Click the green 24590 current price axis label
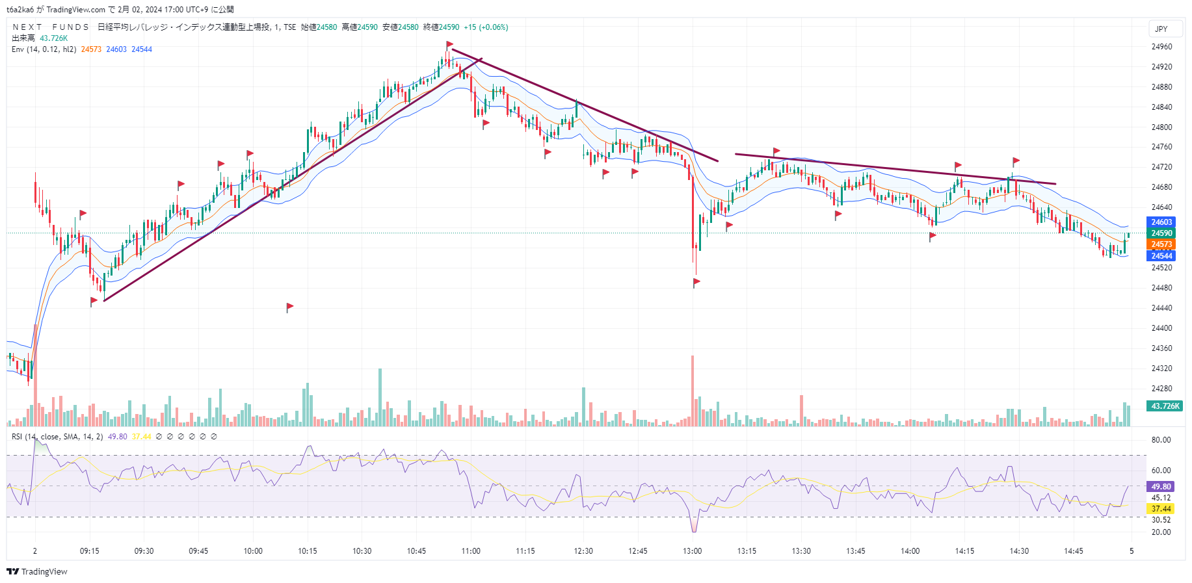This screenshot has width=1192, height=583. pos(1161,233)
